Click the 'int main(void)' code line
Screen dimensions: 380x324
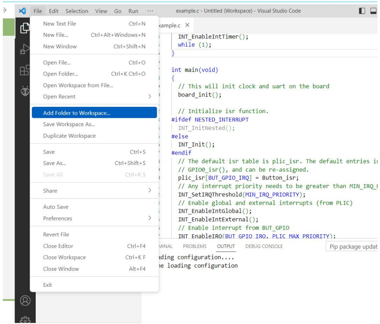(194, 70)
